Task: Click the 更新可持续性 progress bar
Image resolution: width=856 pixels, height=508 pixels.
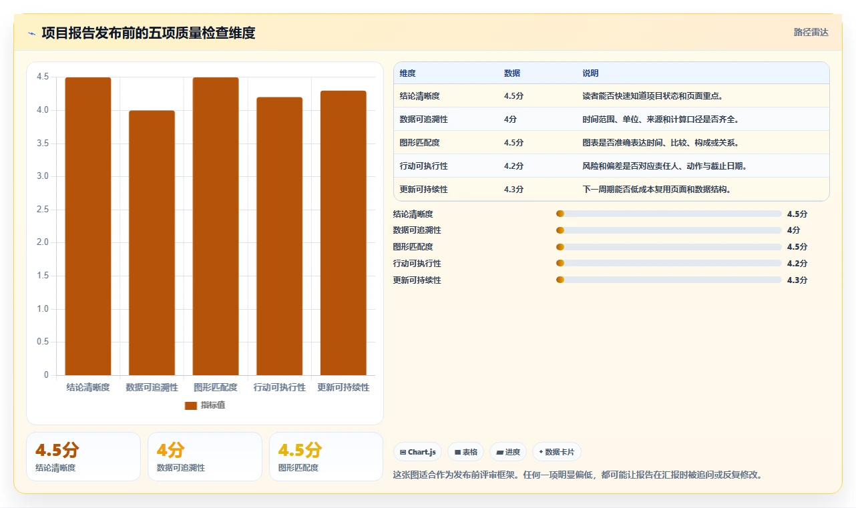Action: tap(668, 280)
